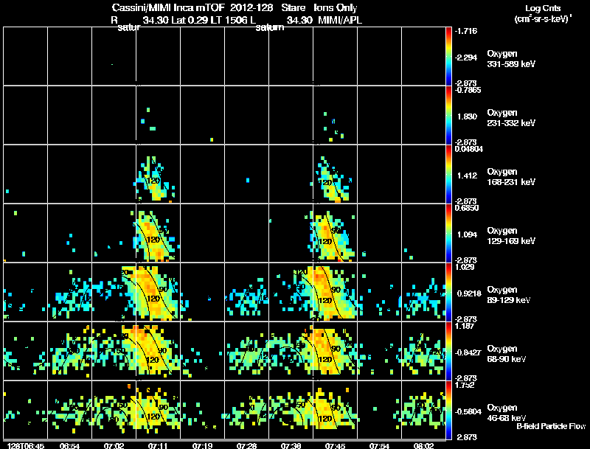Open the 46-68 keV image at 08:02
The image size is (590, 449).
coord(423,410)
